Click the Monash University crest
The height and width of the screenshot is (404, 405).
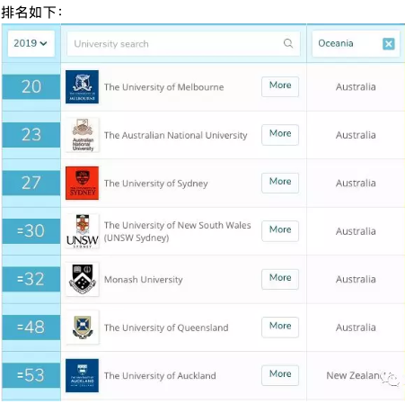click(x=83, y=279)
